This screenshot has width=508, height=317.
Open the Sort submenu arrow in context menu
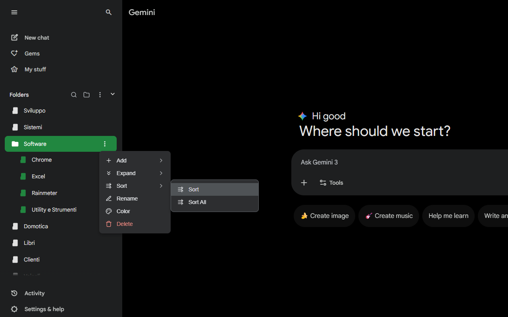tap(161, 186)
